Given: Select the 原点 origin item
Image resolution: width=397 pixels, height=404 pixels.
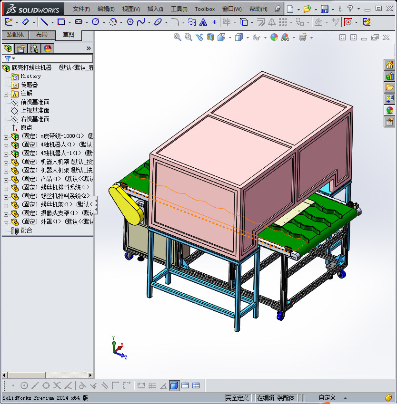Looking at the screenshot, I should pos(26,127).
